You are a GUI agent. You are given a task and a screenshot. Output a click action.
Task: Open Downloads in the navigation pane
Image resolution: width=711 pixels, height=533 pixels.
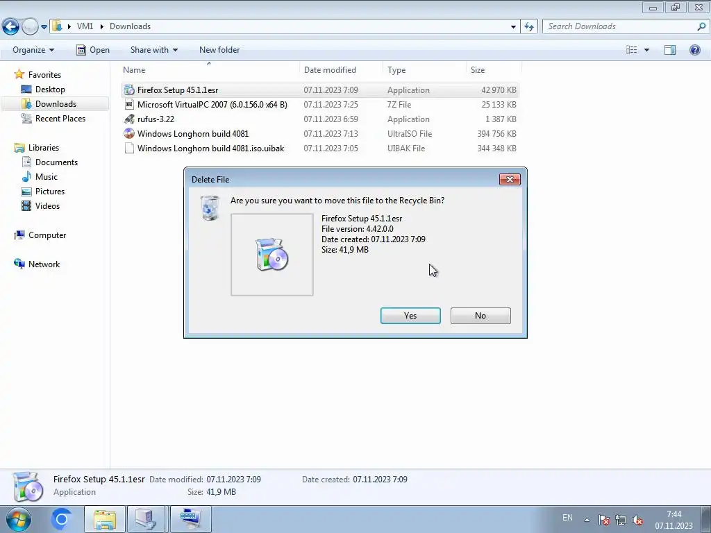pos(56,104)
